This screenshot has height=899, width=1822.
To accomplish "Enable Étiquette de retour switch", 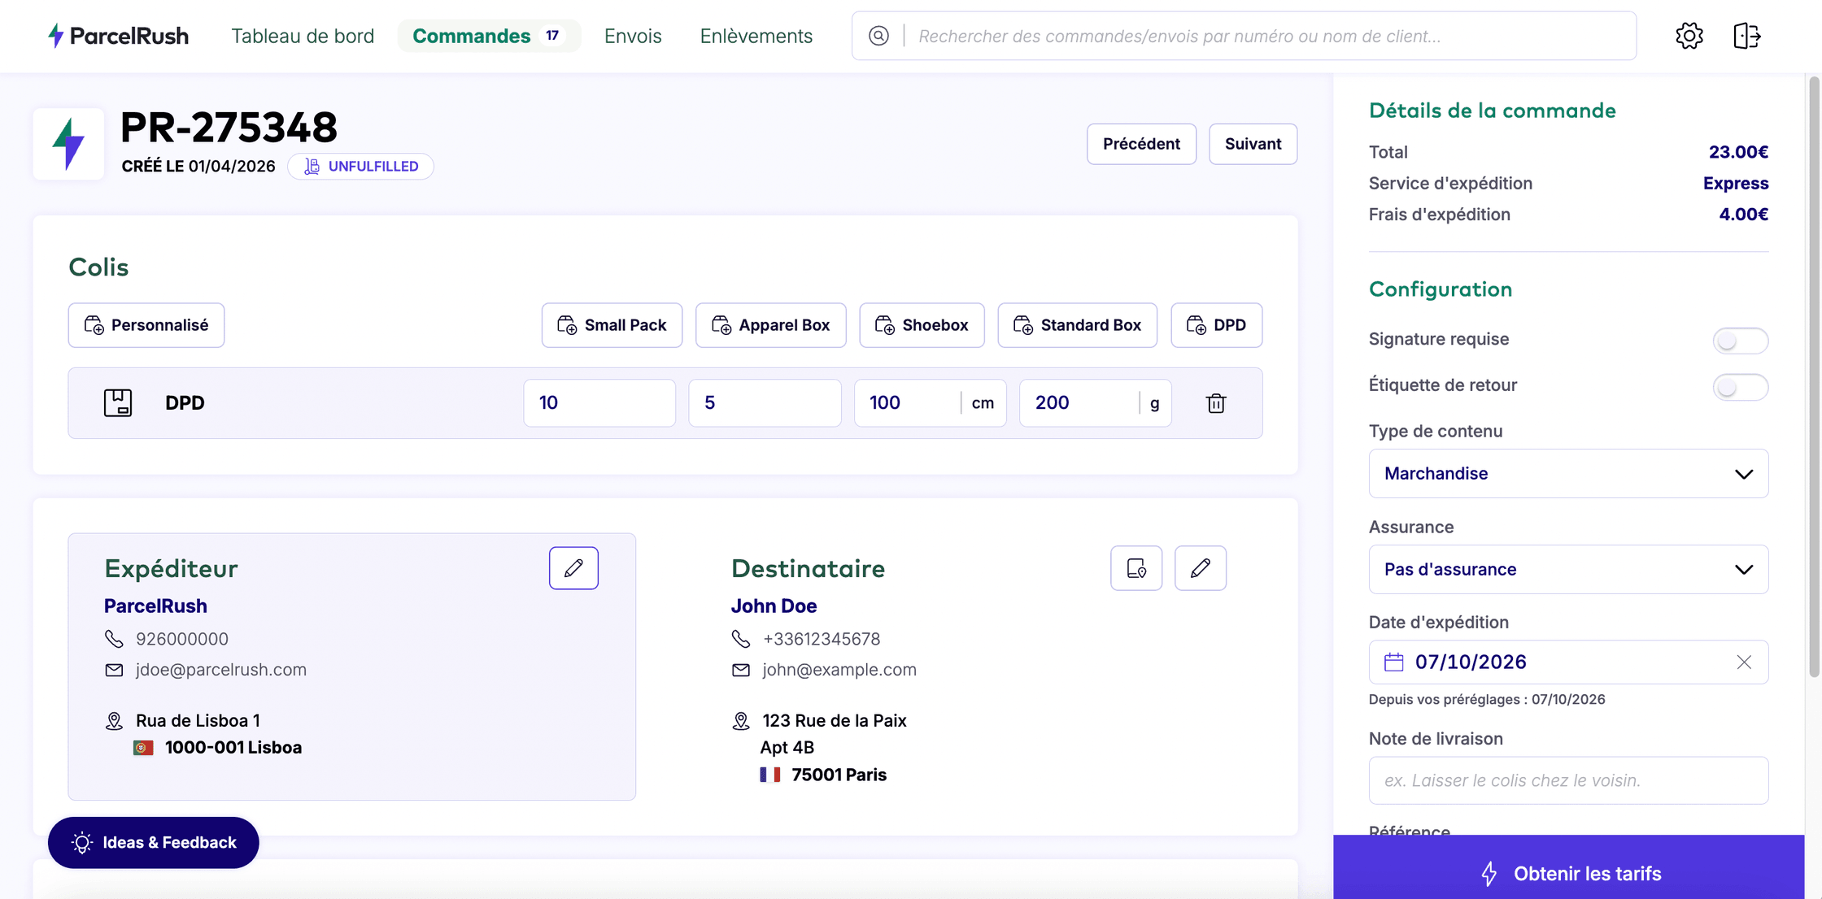I will [x=1740, y=387].
